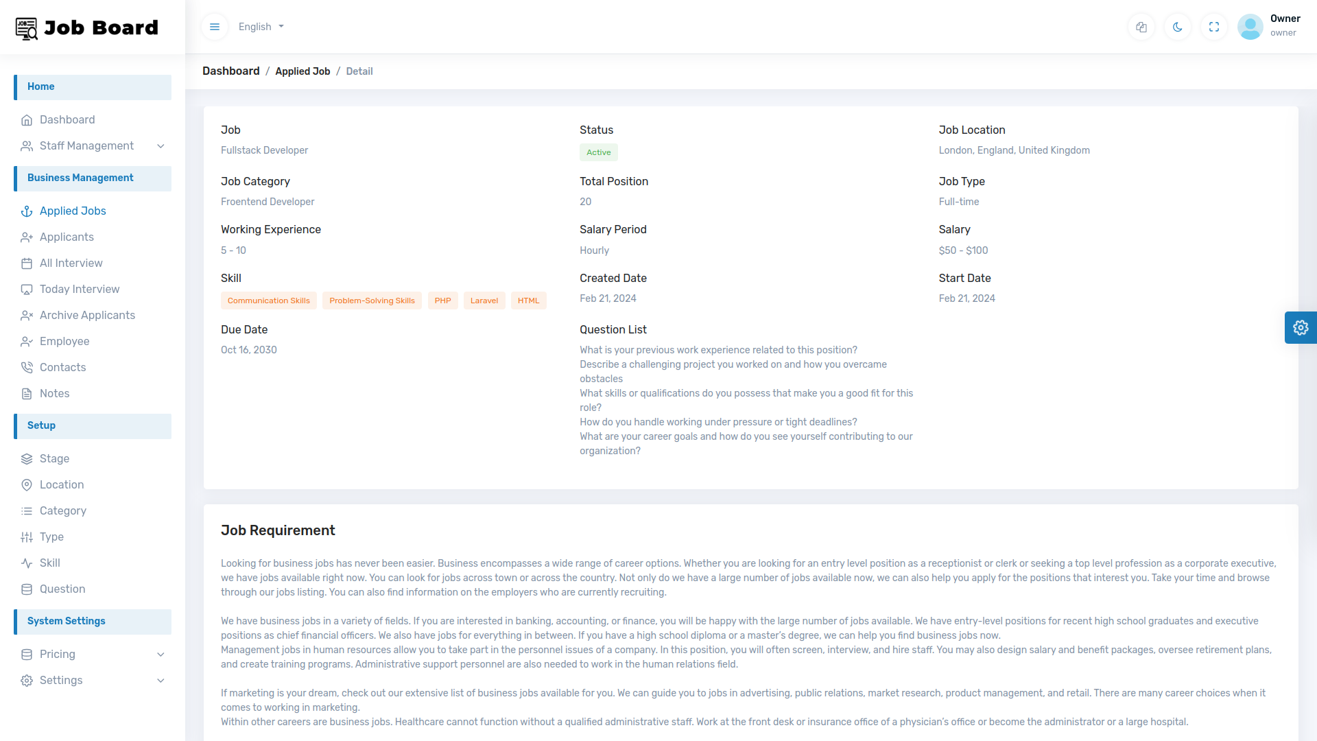Go to Dashboard via breadcrumb
The width and height of the screenshot is (1317, 741).
(x=230, y=71)
